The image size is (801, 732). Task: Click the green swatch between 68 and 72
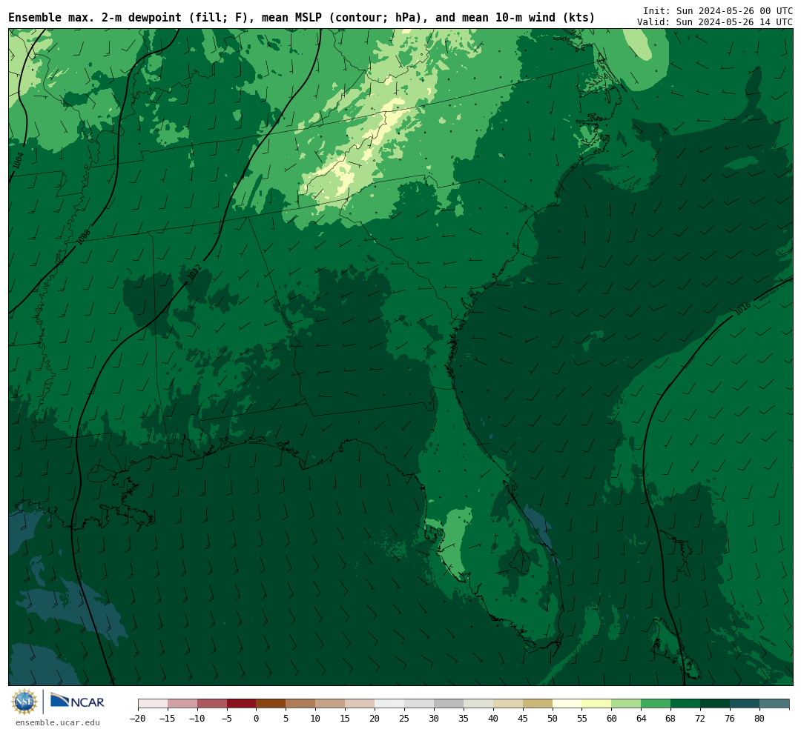coord(686,703)
